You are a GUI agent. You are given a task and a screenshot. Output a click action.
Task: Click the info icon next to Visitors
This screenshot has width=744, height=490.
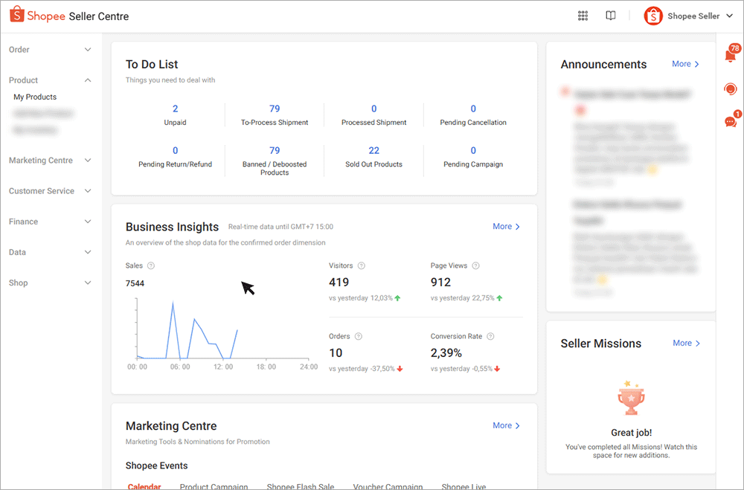[x=362, y=265]
